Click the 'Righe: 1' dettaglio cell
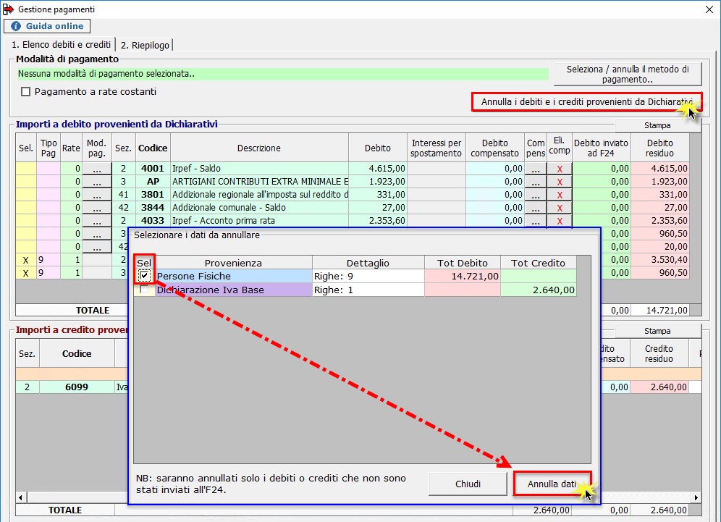 point(368,290)
